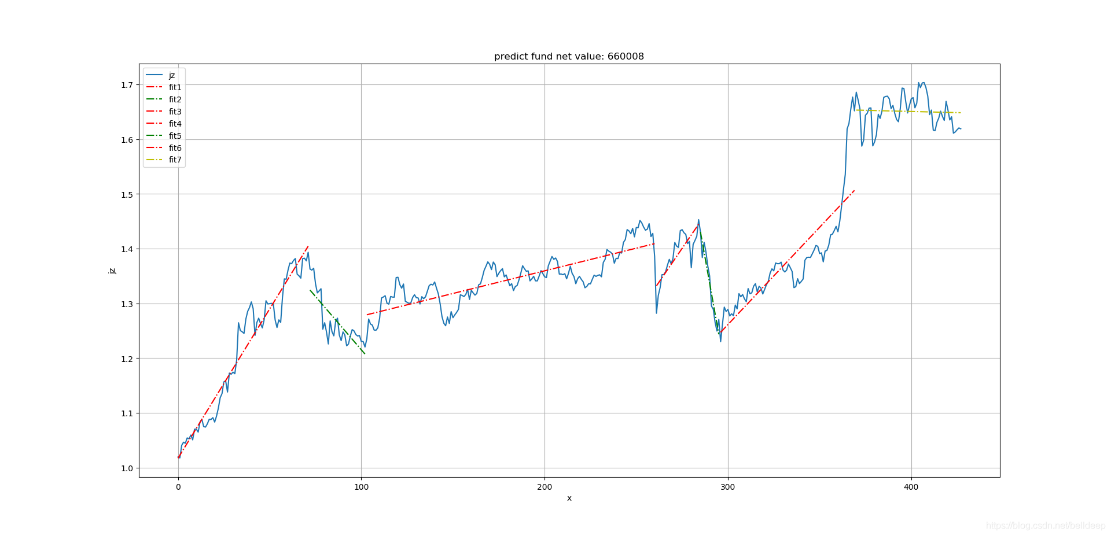Click the y-axis tick label 1.1
The height and width of the screenshot is (536, 1111).
[x=127, y=413]
